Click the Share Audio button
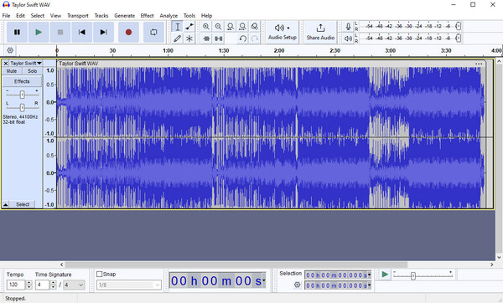Image resolution: width=503 pixels, height=303 pixels. click(x=320, y=32)
